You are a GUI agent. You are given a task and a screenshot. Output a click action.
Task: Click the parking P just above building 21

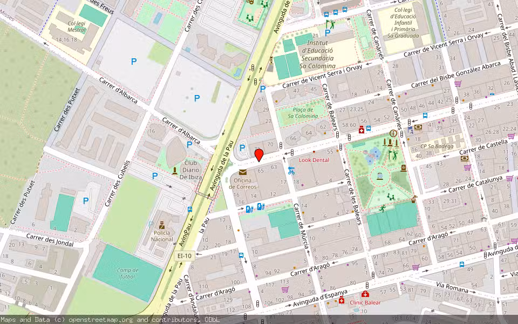(x=328, y=32)
